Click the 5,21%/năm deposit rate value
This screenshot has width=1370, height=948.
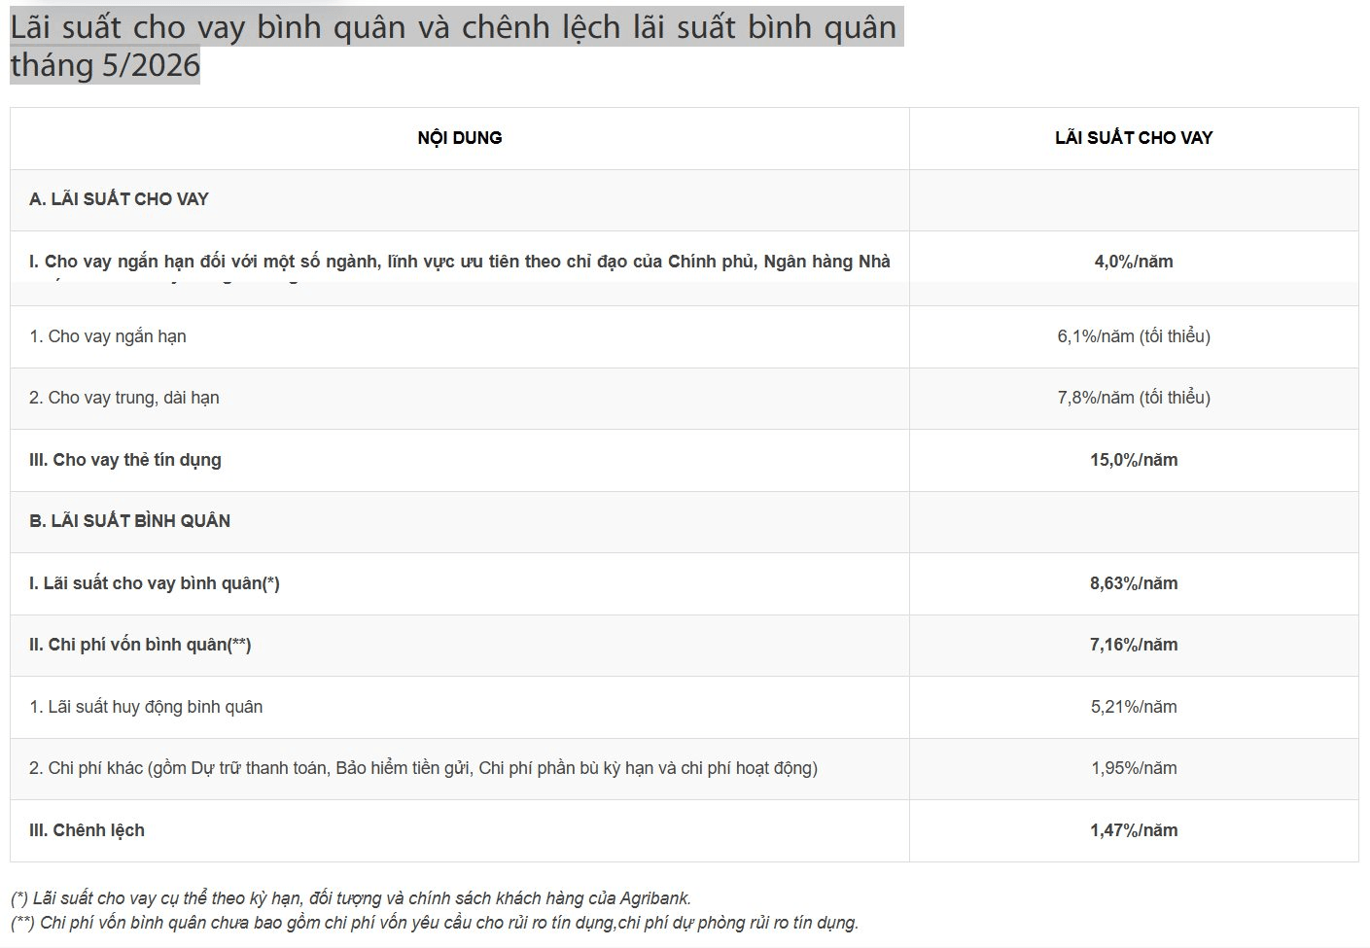coord(1134,707)
